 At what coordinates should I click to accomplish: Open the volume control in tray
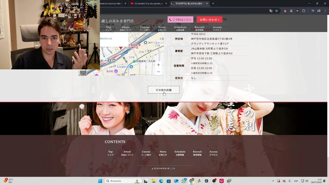pos(307,181)
